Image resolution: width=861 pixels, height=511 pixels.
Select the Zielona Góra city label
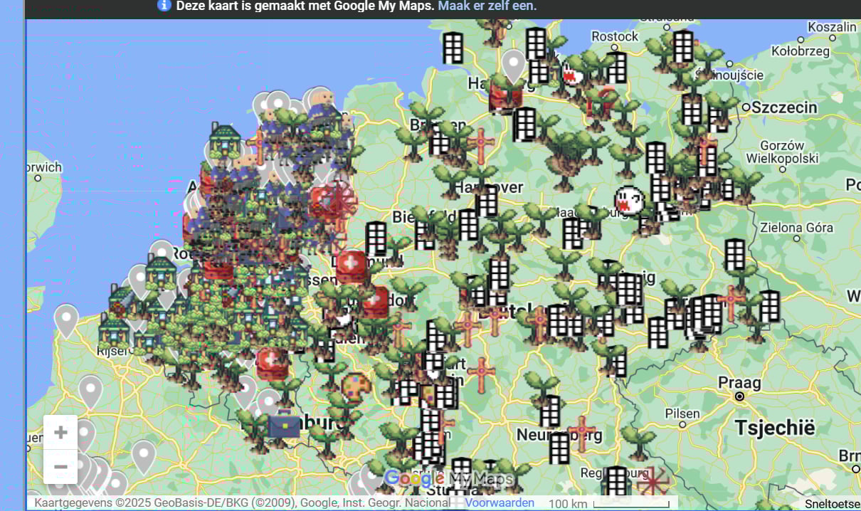[796, 228]
